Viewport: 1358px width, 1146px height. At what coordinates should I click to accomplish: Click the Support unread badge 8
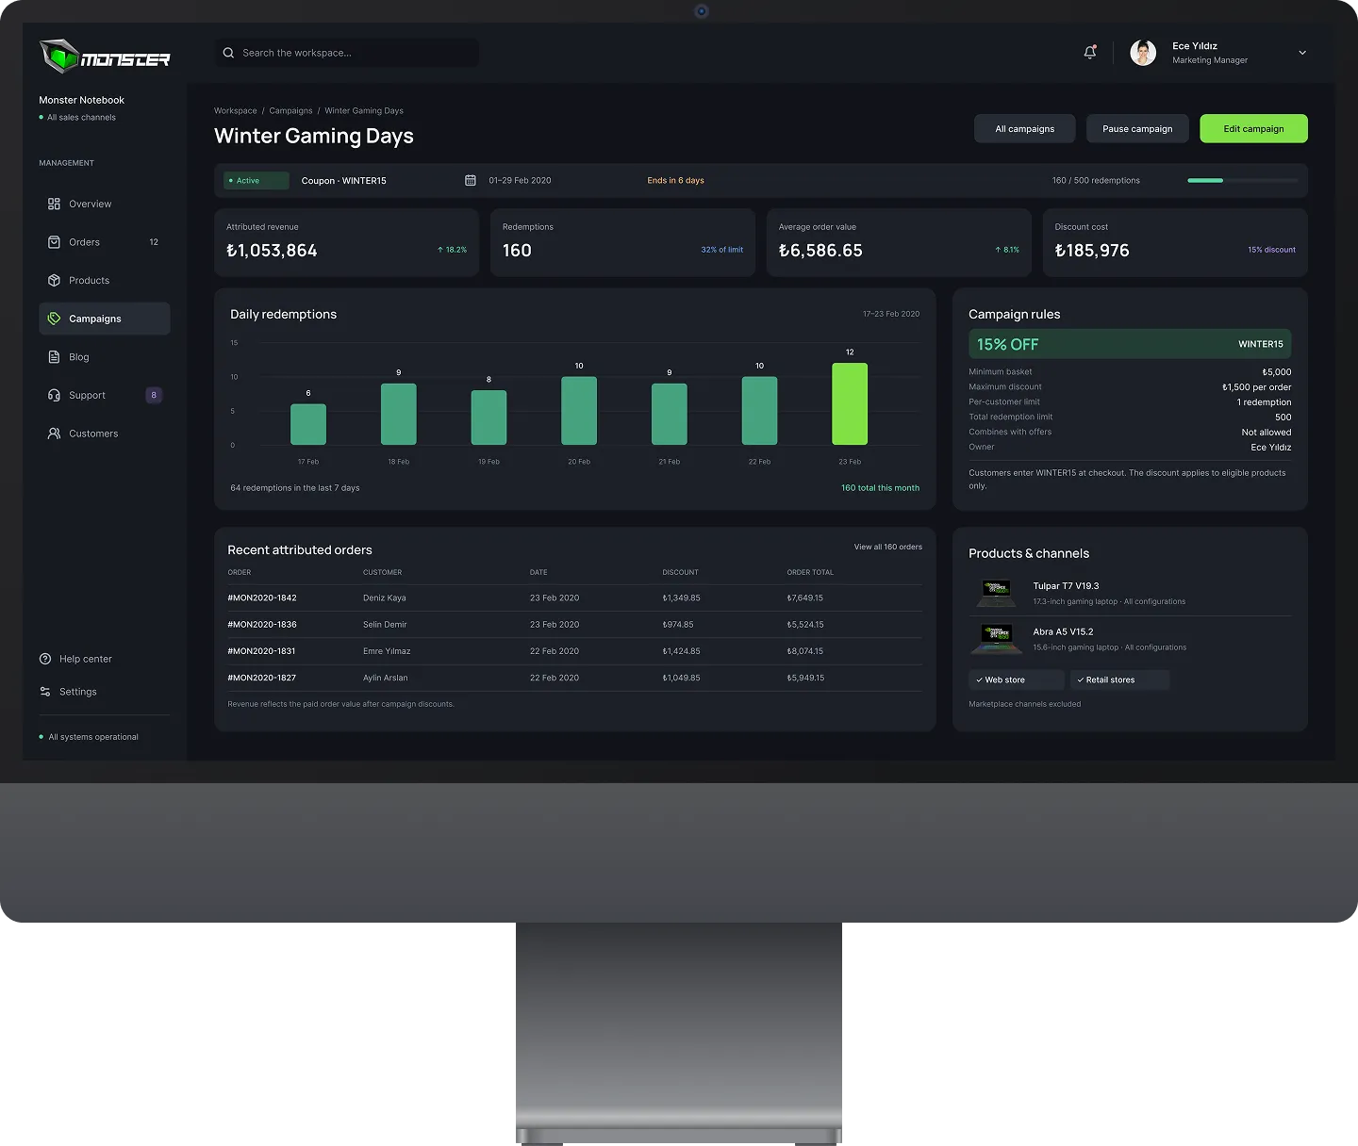point(154,395)
